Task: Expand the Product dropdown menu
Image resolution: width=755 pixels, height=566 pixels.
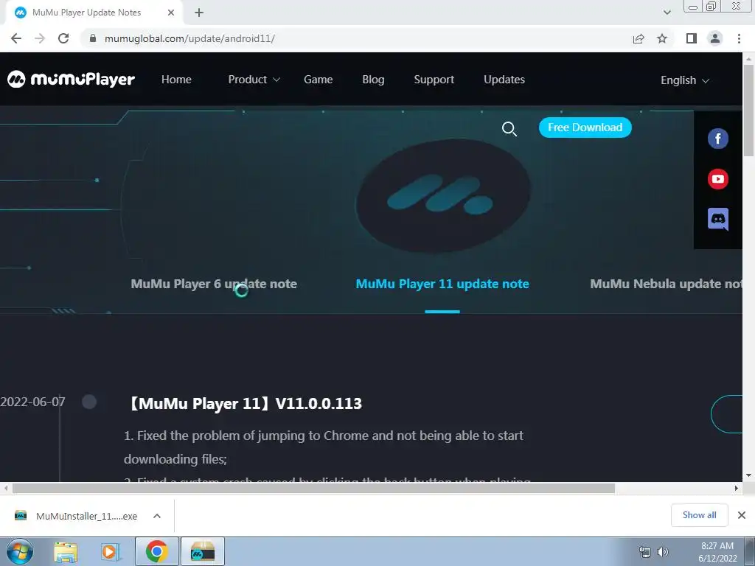Action: click(254, 80)
